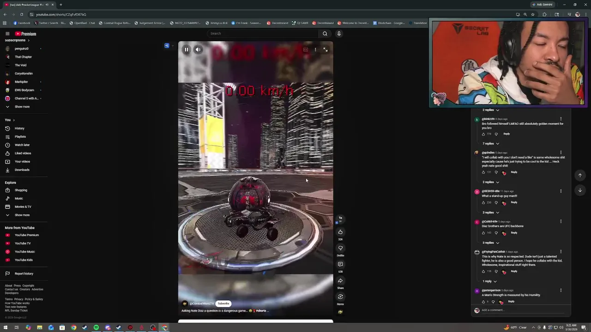Like the @binkzzfn comment
Image resolution: width=591 pixels, height=332 pixels.
(483, 134)
